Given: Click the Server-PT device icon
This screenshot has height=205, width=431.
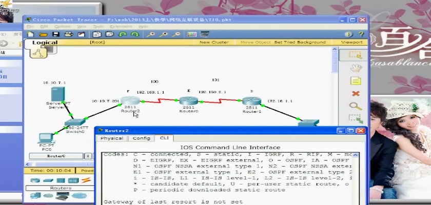Looking at the screenshot, I should tap(57, 94).
